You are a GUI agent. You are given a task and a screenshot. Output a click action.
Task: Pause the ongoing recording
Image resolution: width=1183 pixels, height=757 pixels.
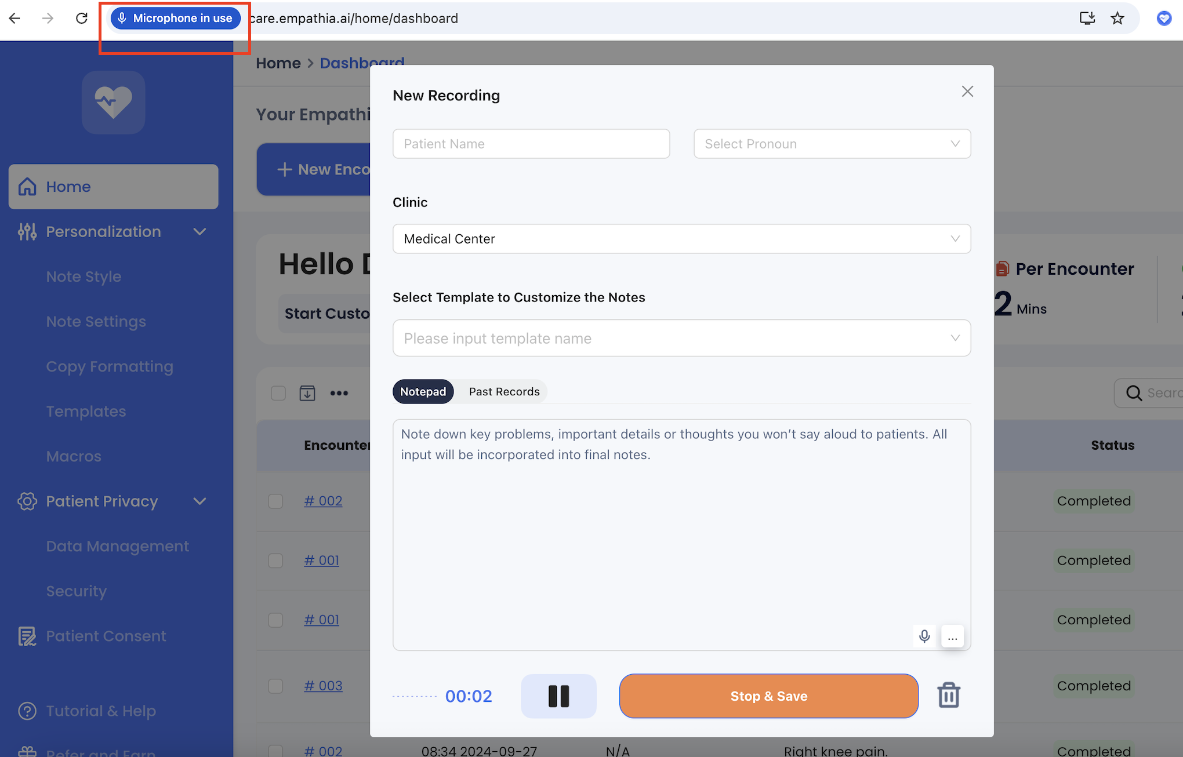click(x=558, y=696)
